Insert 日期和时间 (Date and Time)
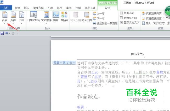The width and height of the screenshot is (170, 111). (34, 16)
